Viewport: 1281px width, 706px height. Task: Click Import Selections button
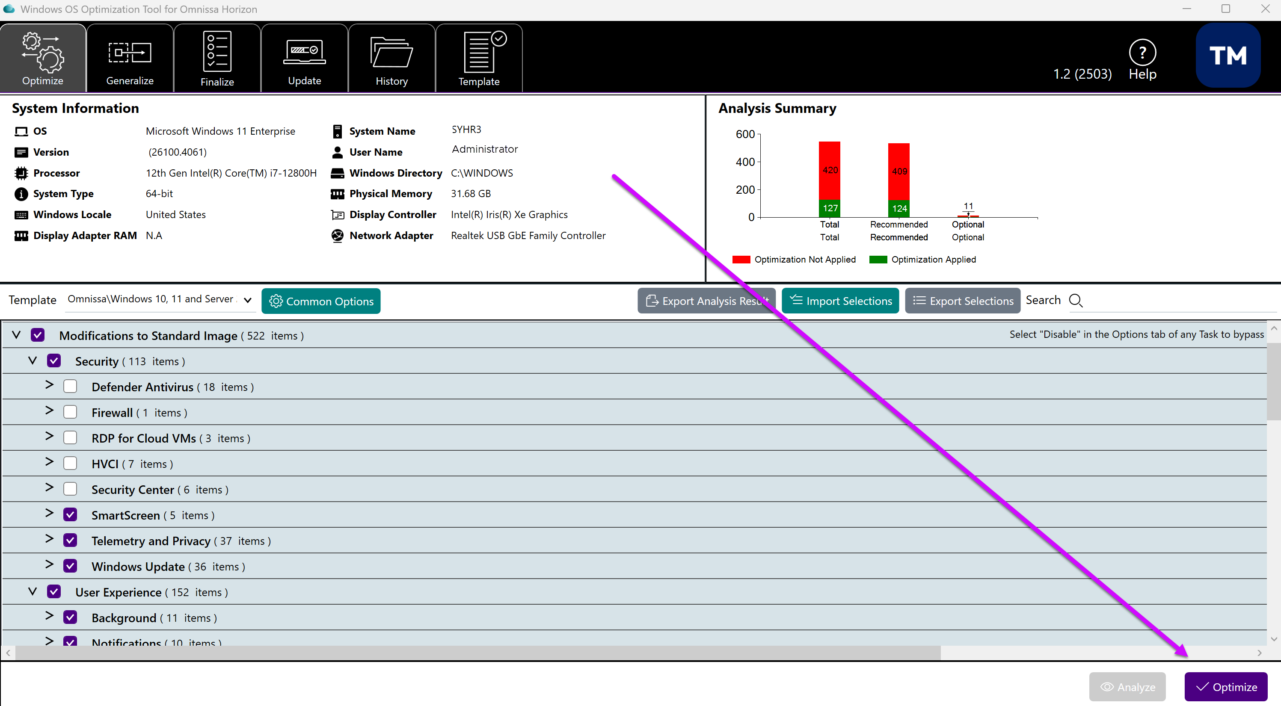[x=840, y=301]
